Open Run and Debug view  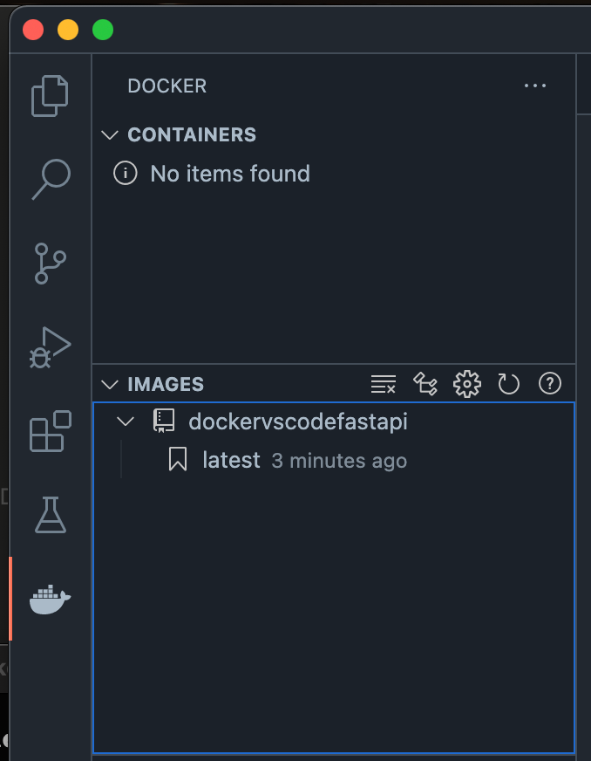(50, 346)
